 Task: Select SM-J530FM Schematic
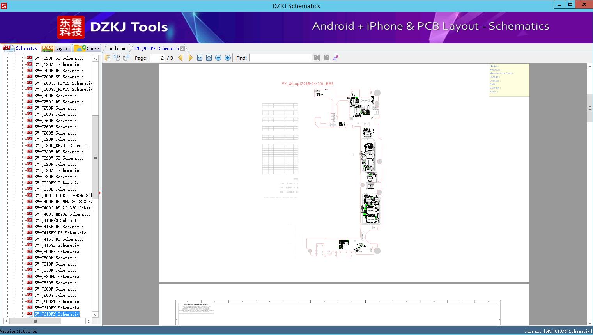tap(57, 277)
